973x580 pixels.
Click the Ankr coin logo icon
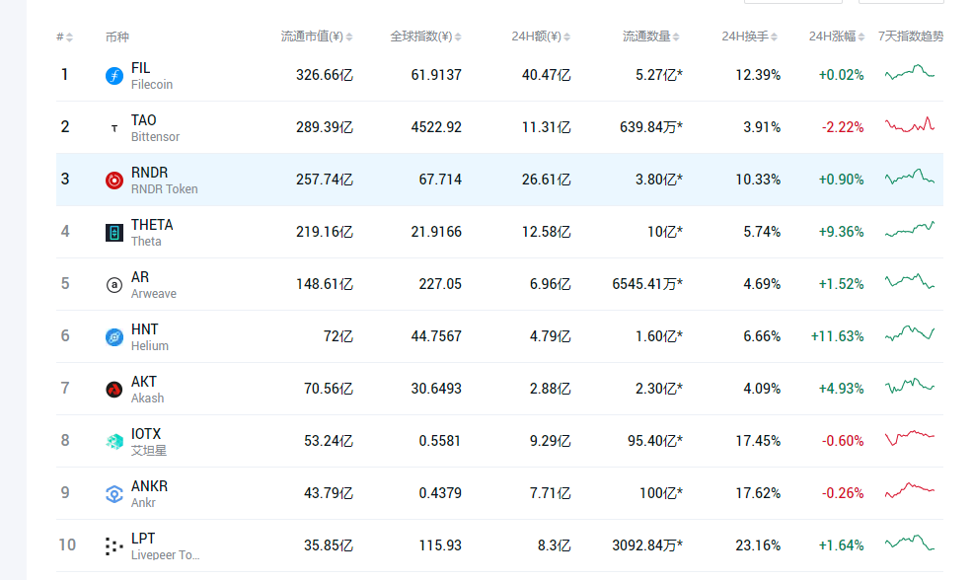(114, 494)
